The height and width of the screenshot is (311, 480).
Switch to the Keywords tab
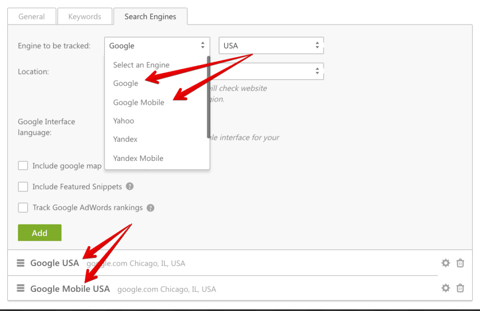point(85,16)
